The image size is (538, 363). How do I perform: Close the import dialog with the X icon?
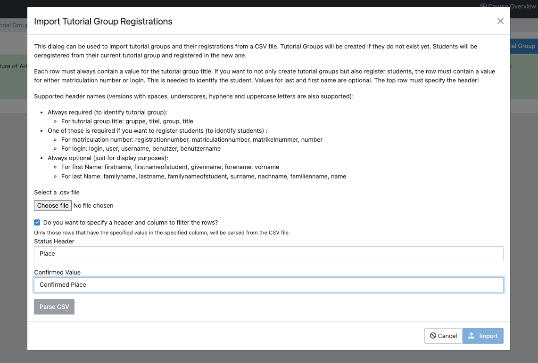pos(500,21)
